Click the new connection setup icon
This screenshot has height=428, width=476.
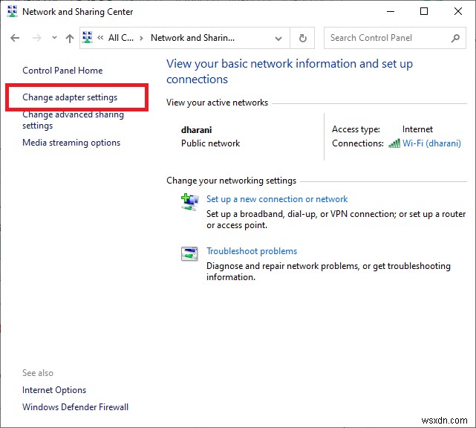click(189, 202)
